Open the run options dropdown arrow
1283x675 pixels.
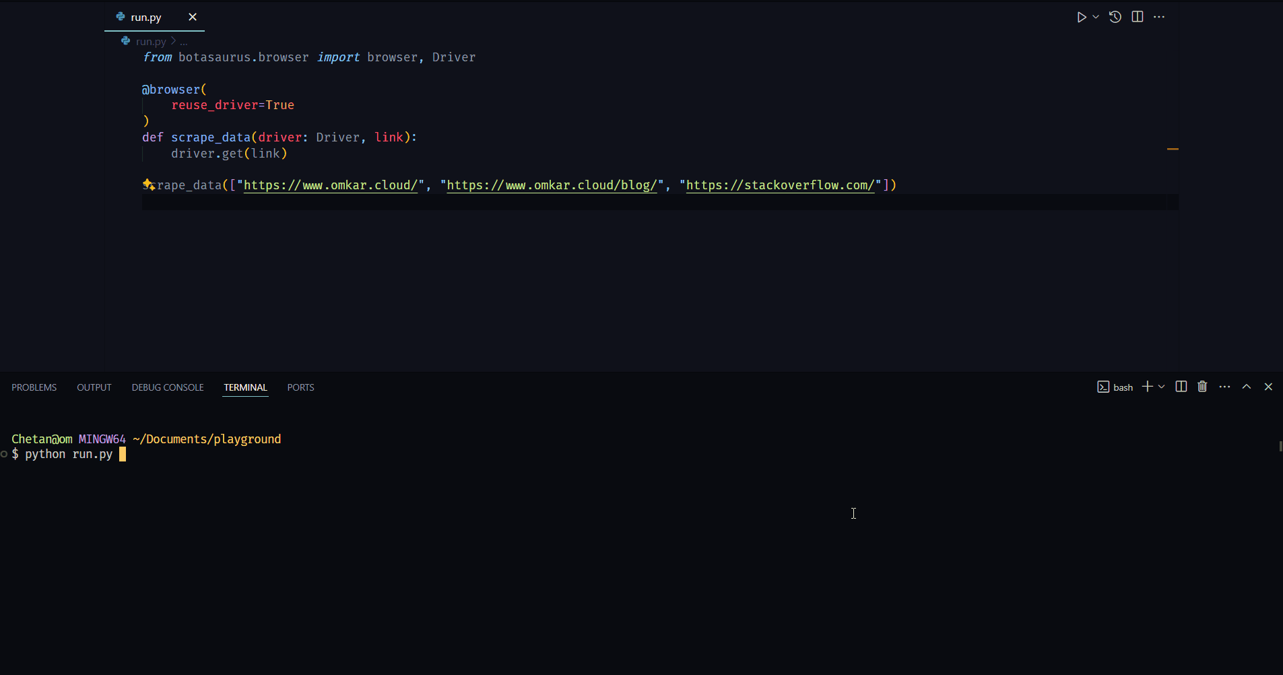click(1094, 17)
